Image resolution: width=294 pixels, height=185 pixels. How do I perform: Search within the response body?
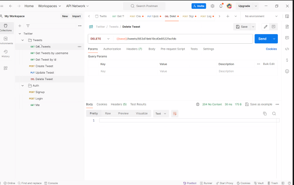click(274, 114)
